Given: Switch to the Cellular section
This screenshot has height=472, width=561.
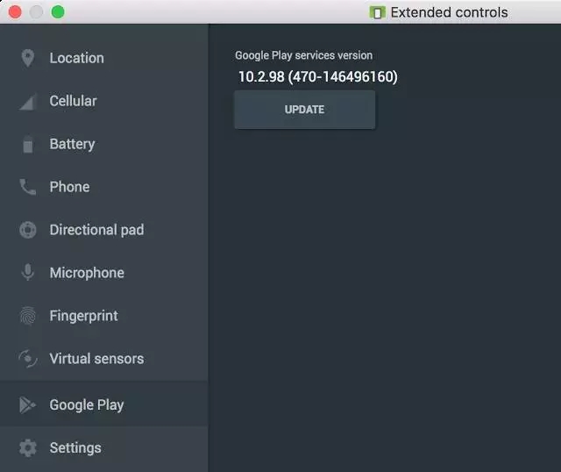Looking at the screenshot, I should click(73, 101).
